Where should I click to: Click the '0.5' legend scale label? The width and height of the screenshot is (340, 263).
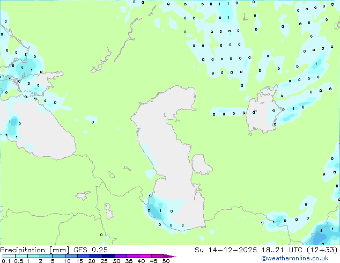[18, 261]
